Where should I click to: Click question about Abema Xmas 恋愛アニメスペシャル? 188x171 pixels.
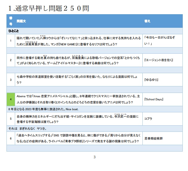[78, 99]
